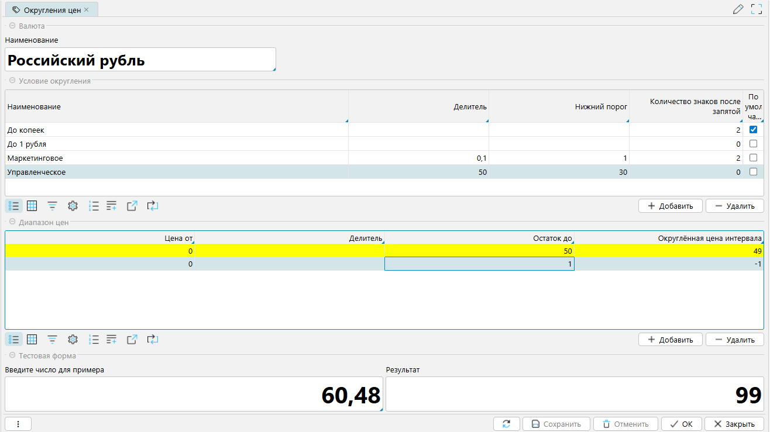Open the three-dot menu at bottom left

click(18, 424)
